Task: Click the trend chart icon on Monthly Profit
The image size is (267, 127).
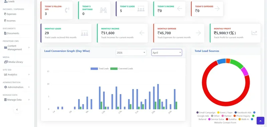Action: pos(254,33)
